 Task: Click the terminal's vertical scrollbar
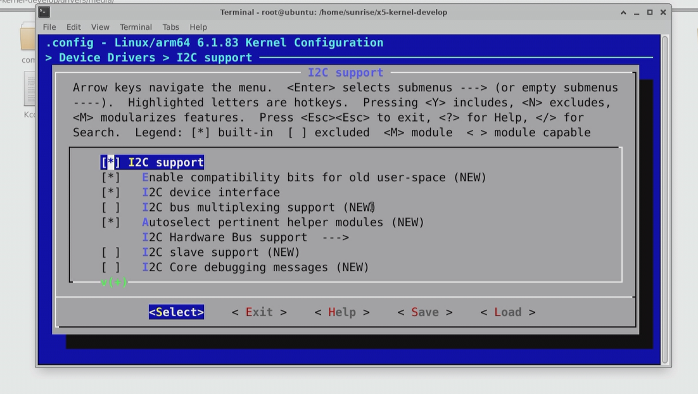point(665,200)
